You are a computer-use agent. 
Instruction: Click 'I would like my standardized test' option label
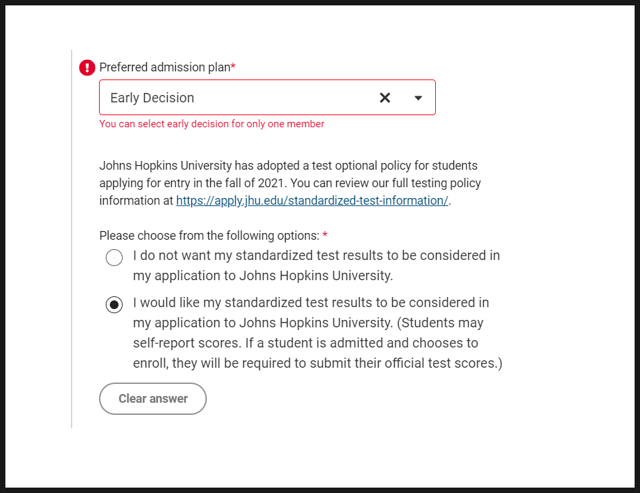(317, 333)
